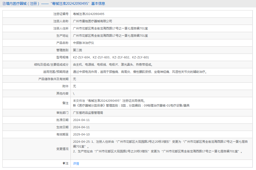Click 无 in the 产品储存条件及有效期 row

(75, 79)
